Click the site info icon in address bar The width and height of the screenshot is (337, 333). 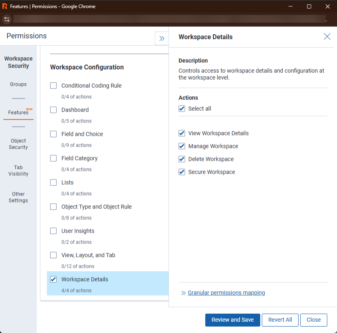[7, 19]
